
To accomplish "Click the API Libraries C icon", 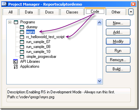I will pyautogui.click(x=15, y=62).
